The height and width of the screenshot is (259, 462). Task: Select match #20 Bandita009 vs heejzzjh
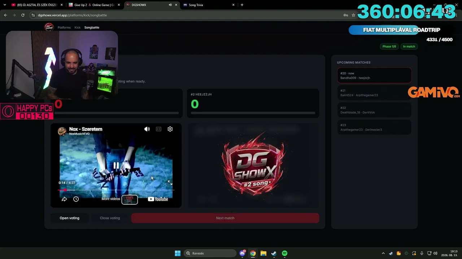(x=374, y=76)
